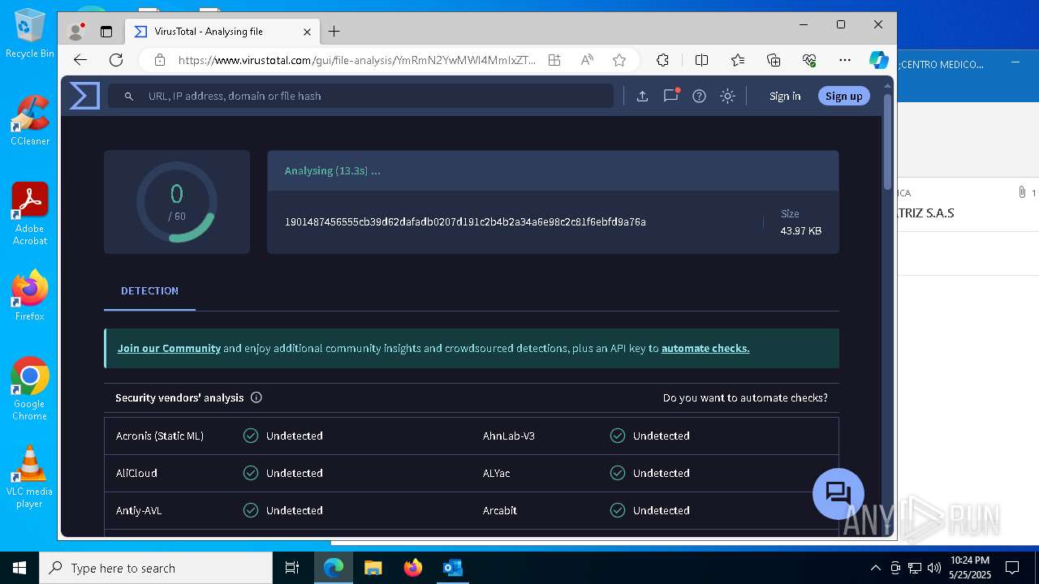Open the Join our Community link
Screen dimensions: 1039x584
[x=169, y=348]
